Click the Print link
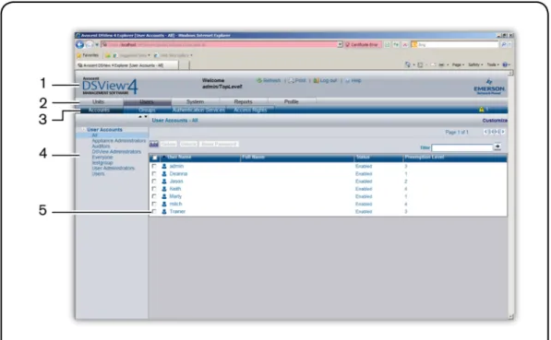The width and height of the screenshot is (551, 340). [x=297, y=80]
